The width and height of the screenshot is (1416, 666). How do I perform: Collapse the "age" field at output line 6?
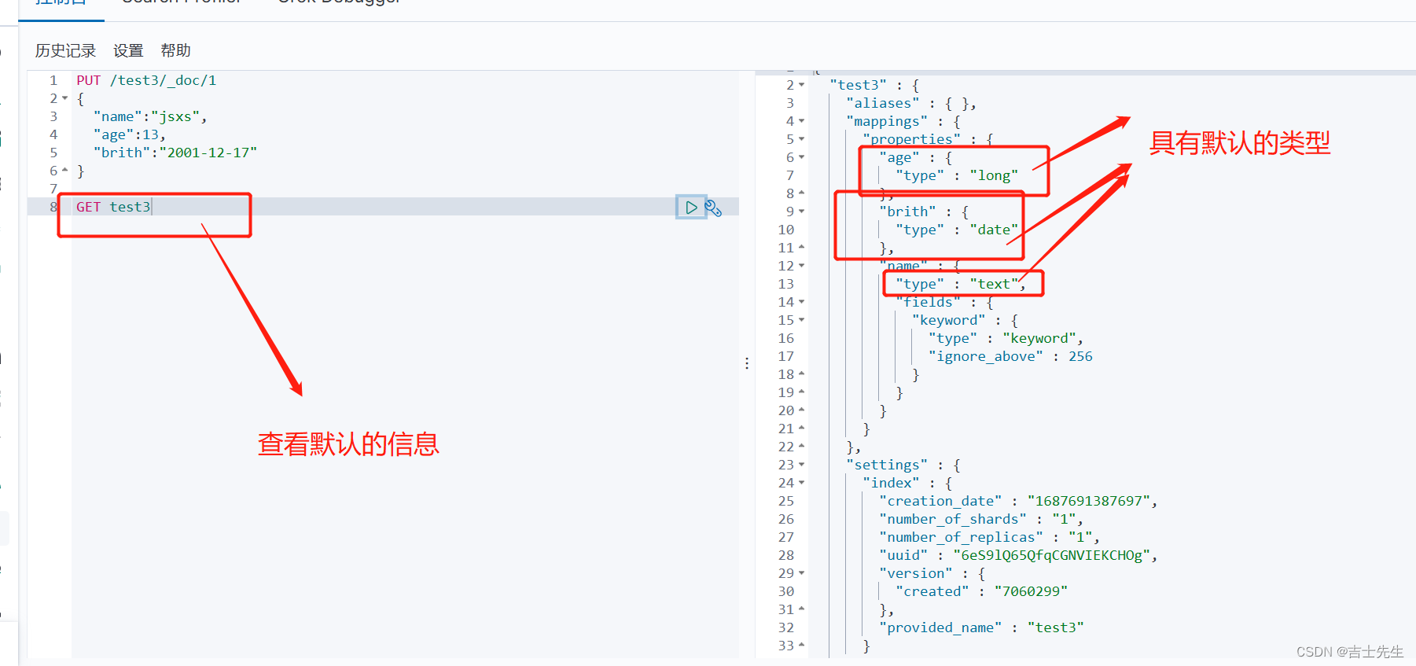tap(801, 157)
